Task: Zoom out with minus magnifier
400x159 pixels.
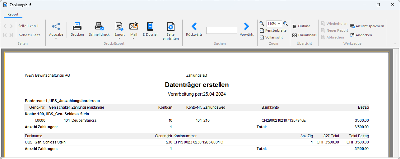Action: (262, 23)
